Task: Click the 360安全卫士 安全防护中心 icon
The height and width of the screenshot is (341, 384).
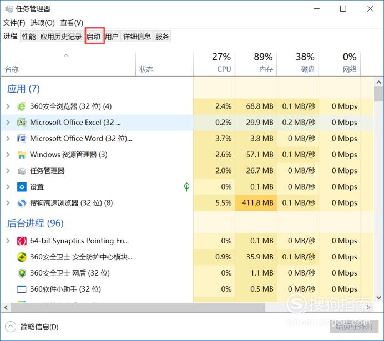Action: tap(22, 257)
